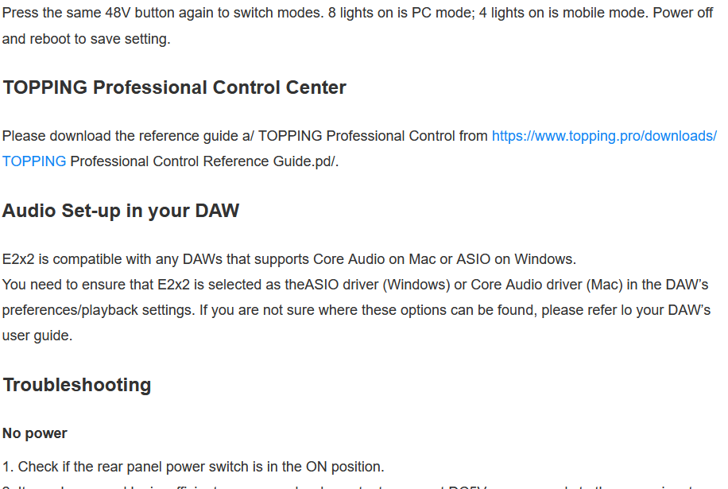Open the topping.pro downloads URL link
This screenshot has height=489, width=728.
point(604,136)
